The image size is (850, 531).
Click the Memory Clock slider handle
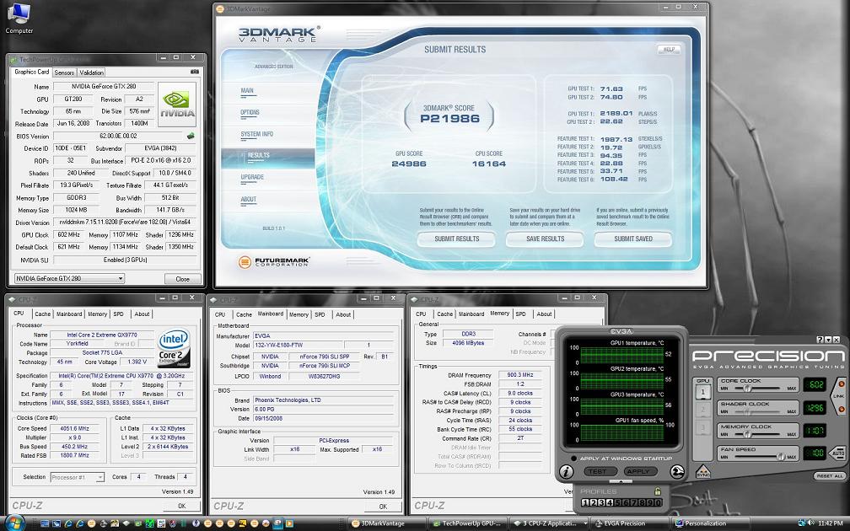tap(747, 434)
